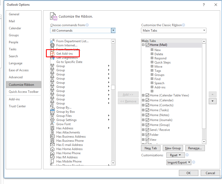Select the Go to Specific Date command

pos(69,62)
